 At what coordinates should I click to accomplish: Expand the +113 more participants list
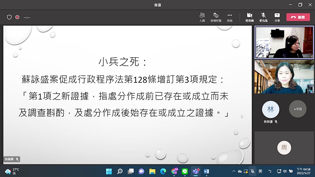click(298, 109)
